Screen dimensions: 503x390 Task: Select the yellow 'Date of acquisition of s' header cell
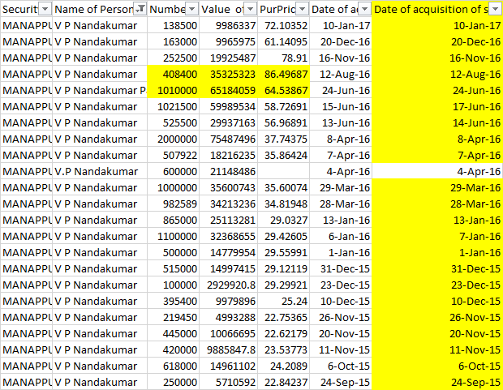click(436, 9)
